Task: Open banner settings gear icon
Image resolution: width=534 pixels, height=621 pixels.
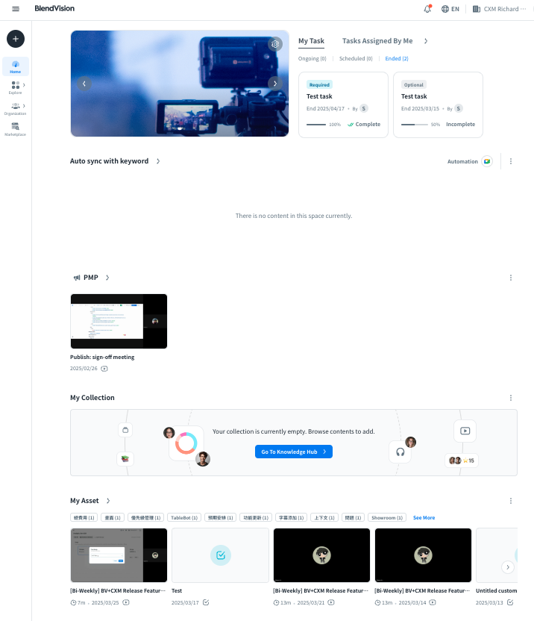Action: pos(275,44)
